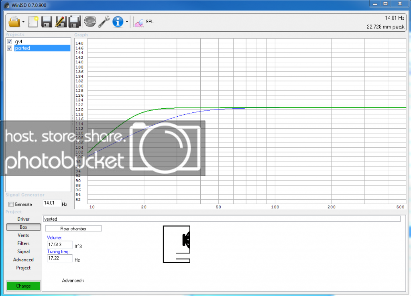The width and height of the screenshot is (411, 296).
Task: Open the SPL graph type selector
Action: (x=144, y=22)
